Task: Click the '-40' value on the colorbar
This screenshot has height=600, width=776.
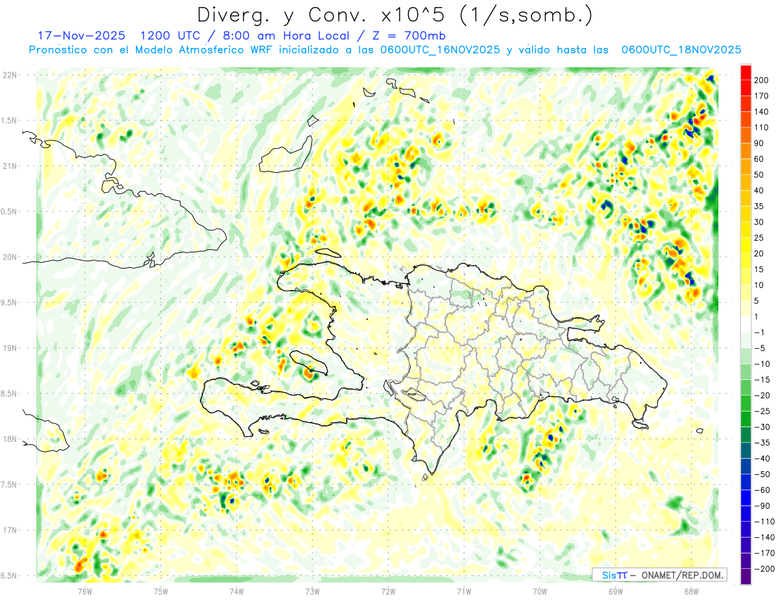Action: [x=762, y=458]
